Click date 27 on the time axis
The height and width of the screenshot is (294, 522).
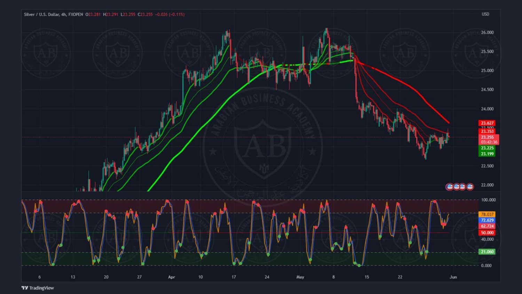[x=139, y=277]
